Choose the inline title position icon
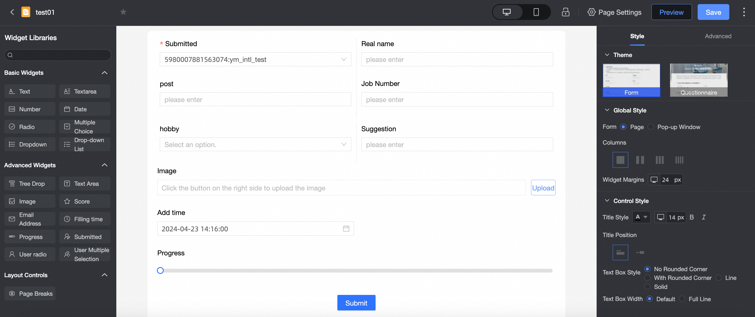The height and width of the screenshot is (317, 755). 640,252
